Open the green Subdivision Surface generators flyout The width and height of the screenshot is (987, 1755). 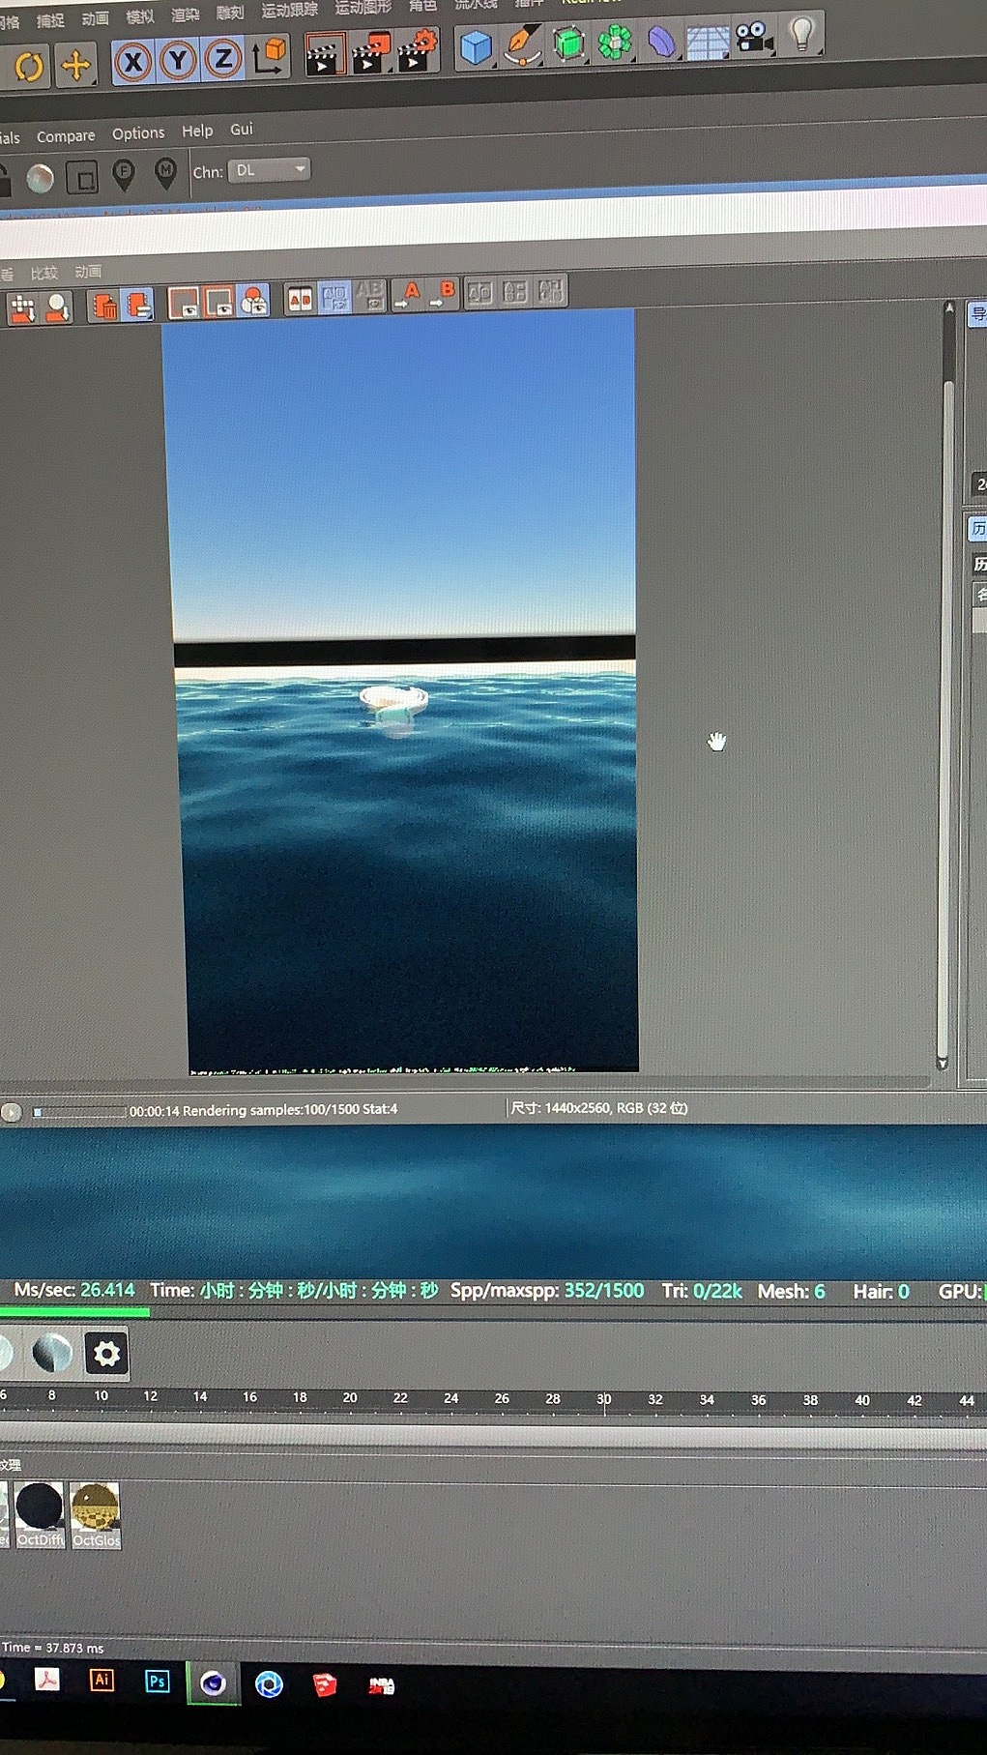(568, 44)
